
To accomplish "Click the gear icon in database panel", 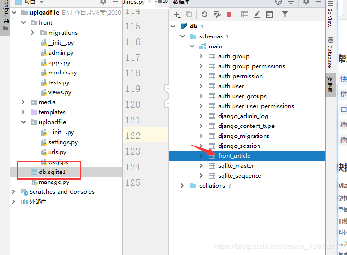I will click(306, 2).
